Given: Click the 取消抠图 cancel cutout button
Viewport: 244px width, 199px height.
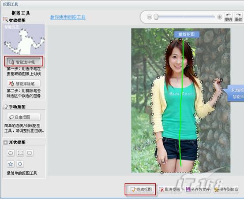Looking at the screenshot, I should pyautogui.click(x=169, y=189).
